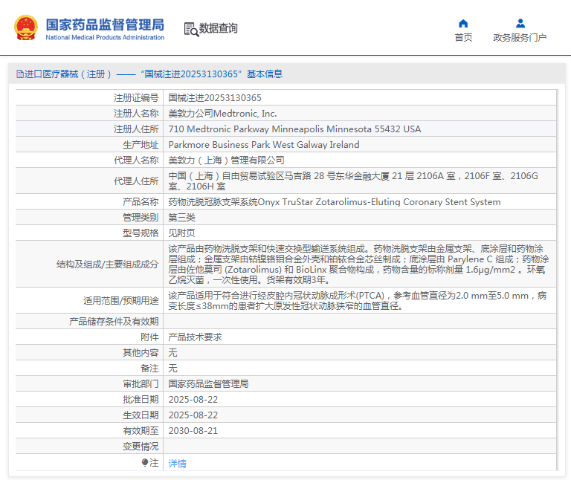The height and width of the screenshot is (480, 571).
Task: Select the 注册证编号 value 国械注进20253130365
Action: (x=215, y=97)
